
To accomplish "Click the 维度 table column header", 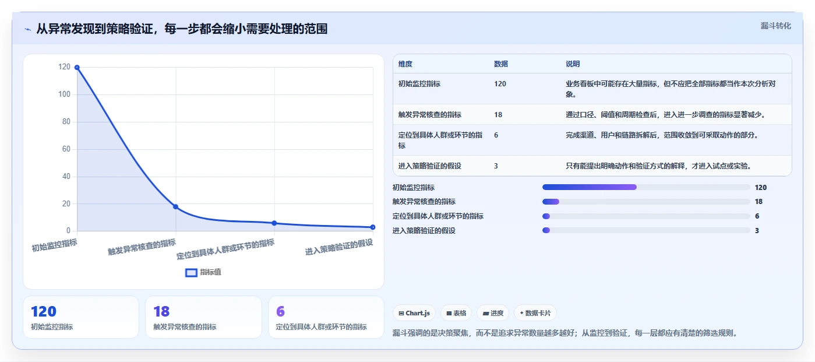I will 405,64.
